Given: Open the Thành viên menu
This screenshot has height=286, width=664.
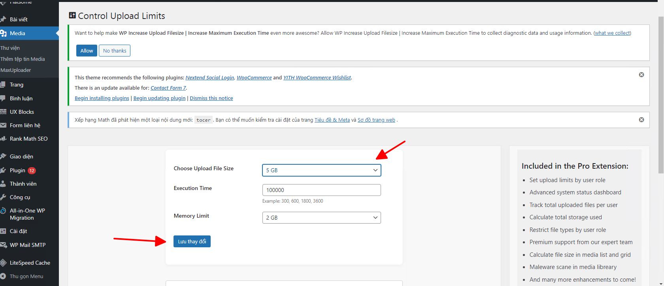Looking at the screenshot, I should [x=23, y=184].
